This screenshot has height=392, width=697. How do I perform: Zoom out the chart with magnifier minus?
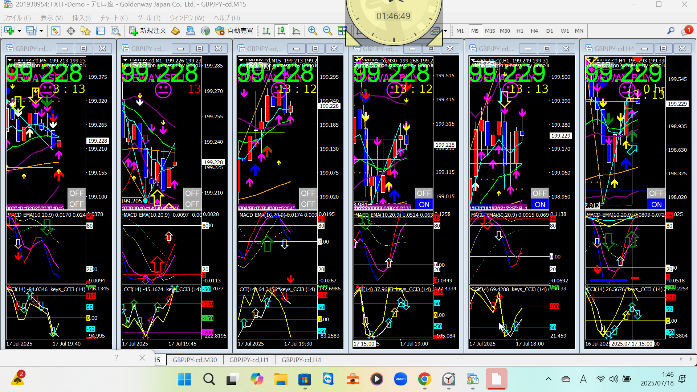[327, 31]
